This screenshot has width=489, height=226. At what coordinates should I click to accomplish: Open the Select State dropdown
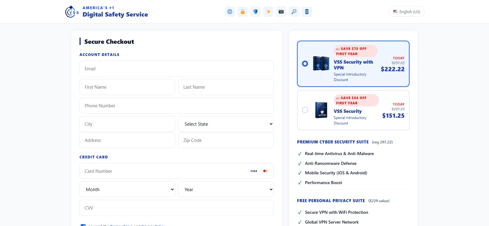click(226, 124)
